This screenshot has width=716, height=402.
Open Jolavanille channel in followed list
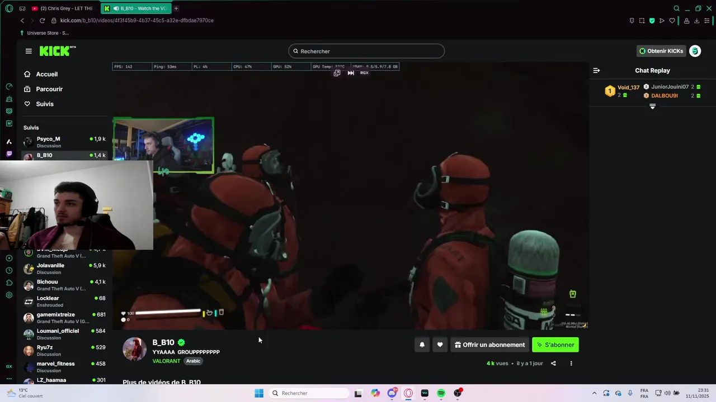point(64,269)
